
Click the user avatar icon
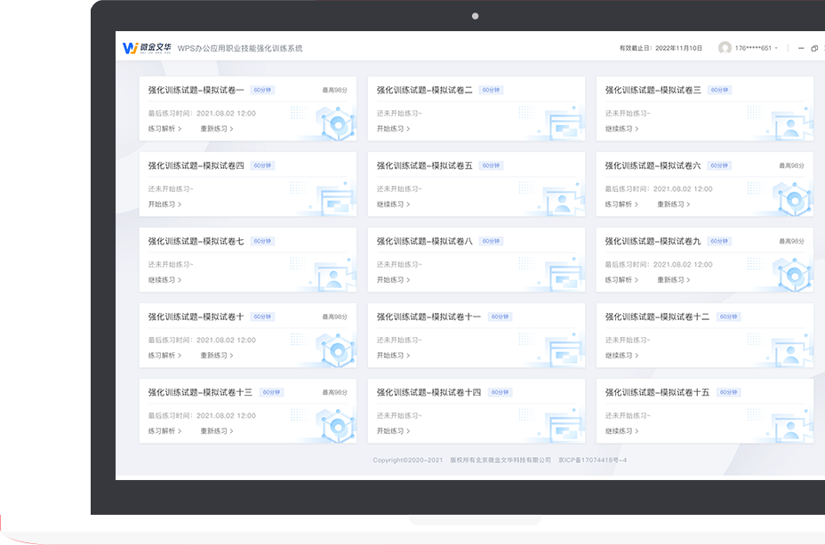pos(725,48)
